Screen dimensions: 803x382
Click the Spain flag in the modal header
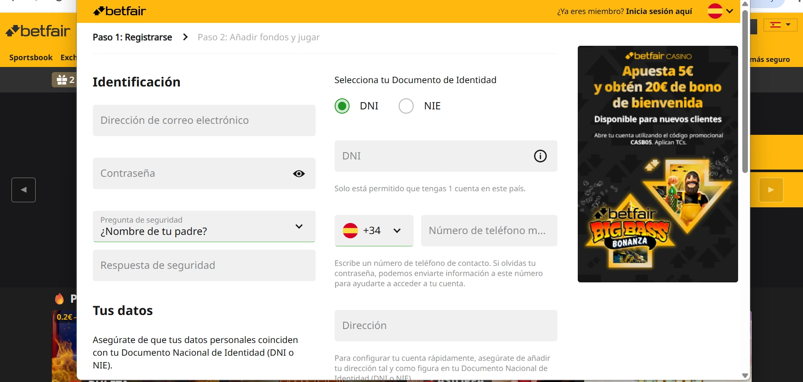(x=715, y=11)
